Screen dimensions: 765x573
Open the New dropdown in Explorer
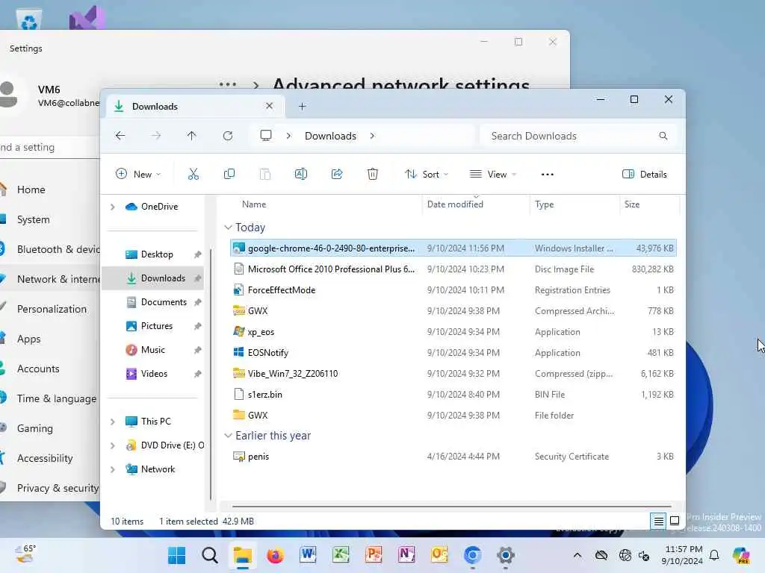138,175
